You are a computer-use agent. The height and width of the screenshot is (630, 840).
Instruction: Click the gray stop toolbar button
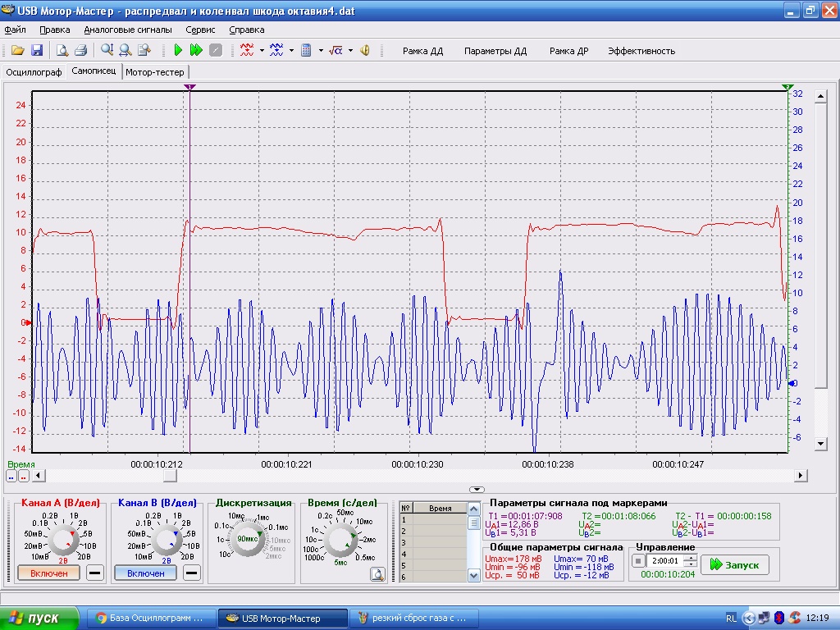click(216, 50)
